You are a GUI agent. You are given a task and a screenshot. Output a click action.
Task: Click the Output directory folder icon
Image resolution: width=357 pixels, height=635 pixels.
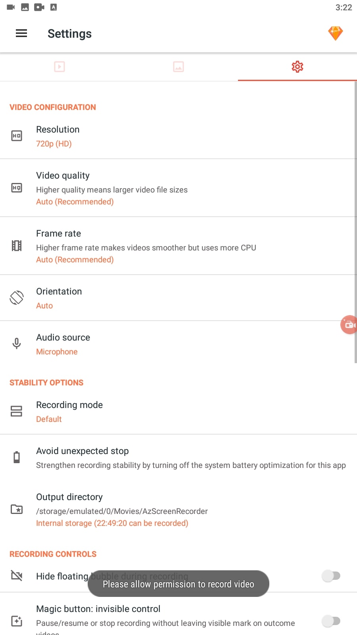click(x=17, y=509)
